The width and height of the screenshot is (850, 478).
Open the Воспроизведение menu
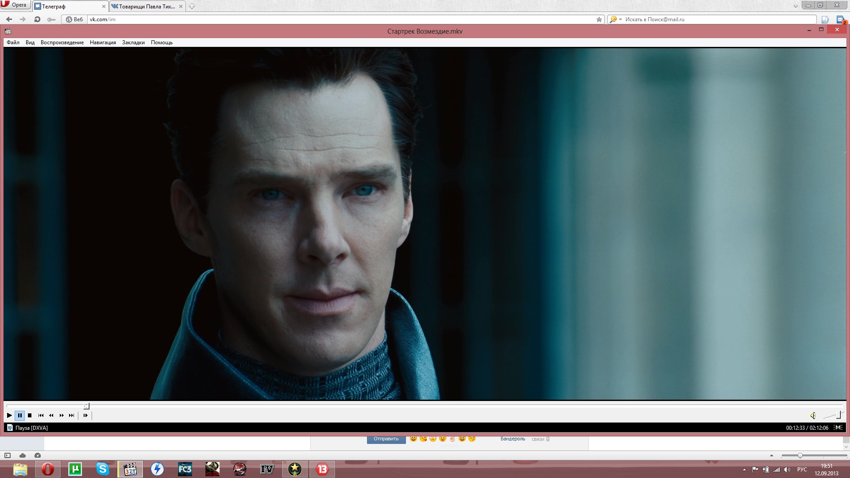tap(62, 42)
